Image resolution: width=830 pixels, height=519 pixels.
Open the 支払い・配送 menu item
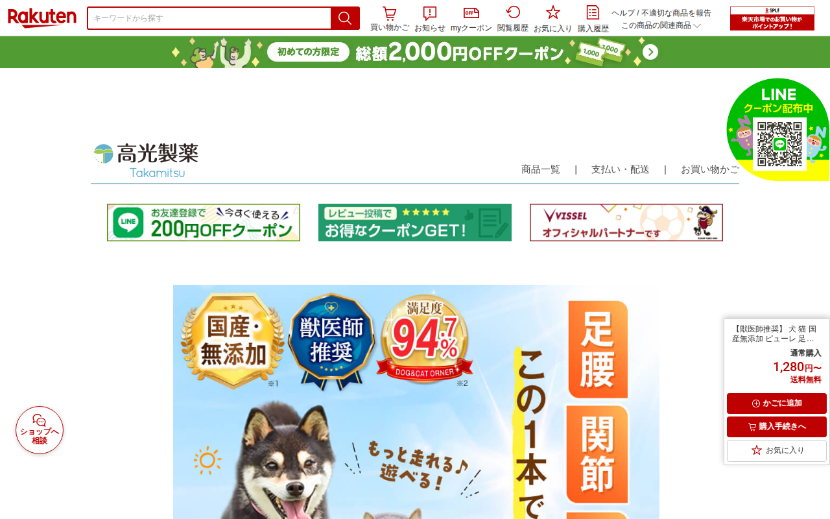(x=621, y=169)
